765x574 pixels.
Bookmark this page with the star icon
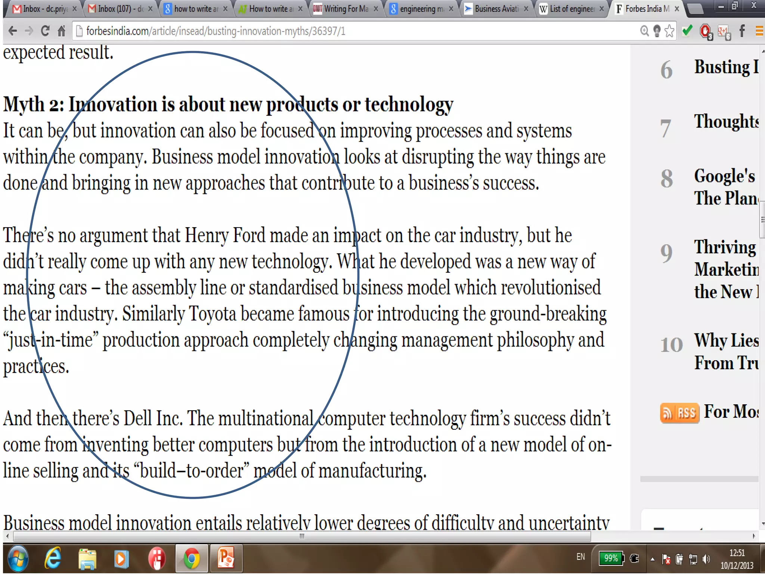[x=669, y=31]
